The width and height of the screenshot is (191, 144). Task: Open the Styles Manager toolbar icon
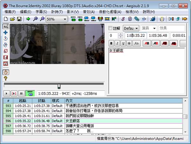coord(123,19)
